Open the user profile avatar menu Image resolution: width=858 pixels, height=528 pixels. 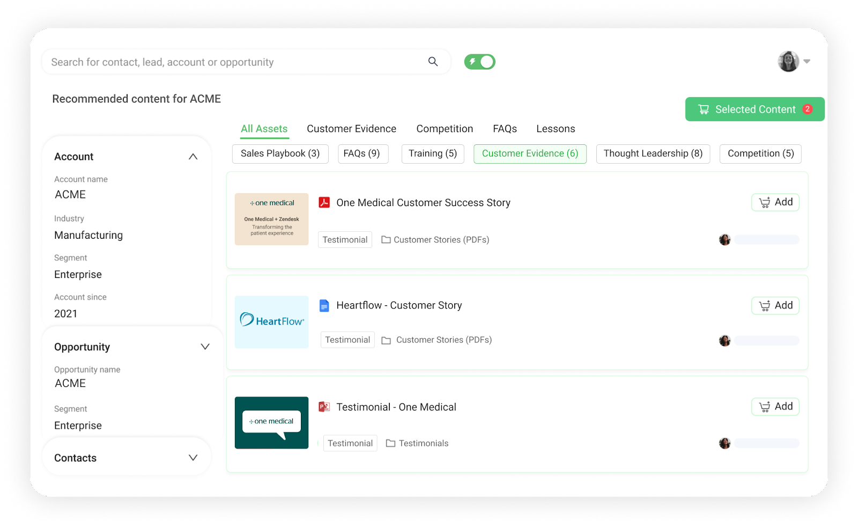(788, 61)
